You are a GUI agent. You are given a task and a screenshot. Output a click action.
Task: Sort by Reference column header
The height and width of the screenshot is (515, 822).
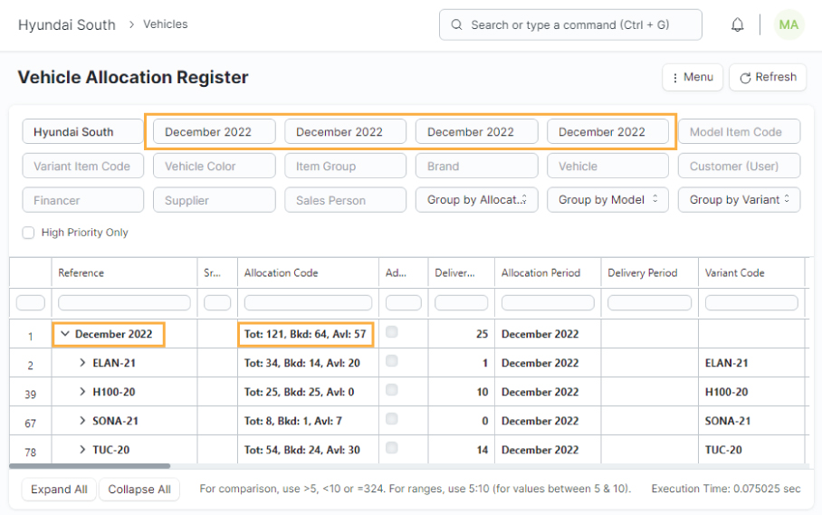(124, 272)
